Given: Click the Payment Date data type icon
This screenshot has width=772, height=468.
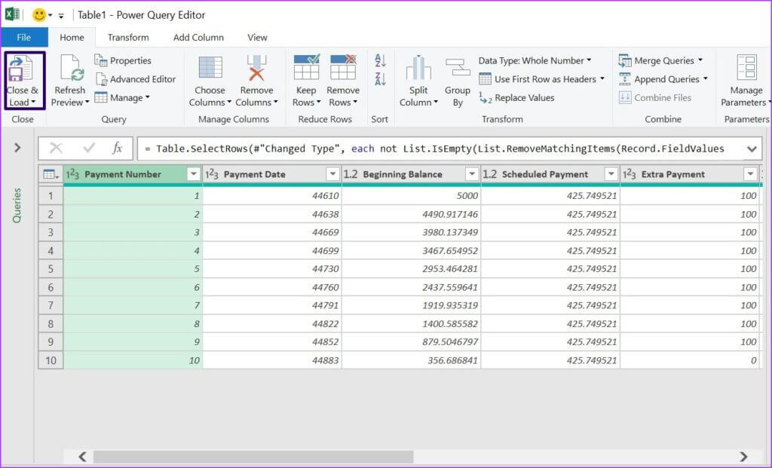Looking at the screenshot, I should pyautogui.click(x=212, y=174).
